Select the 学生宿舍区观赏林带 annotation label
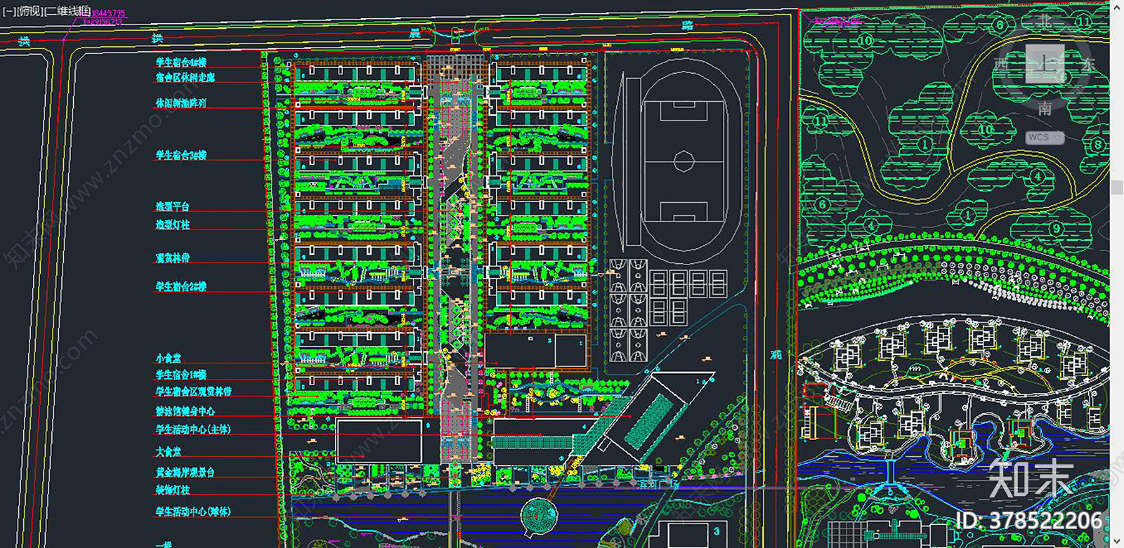Viewport: 1124px width, 548px height. [x=194, y=392]
